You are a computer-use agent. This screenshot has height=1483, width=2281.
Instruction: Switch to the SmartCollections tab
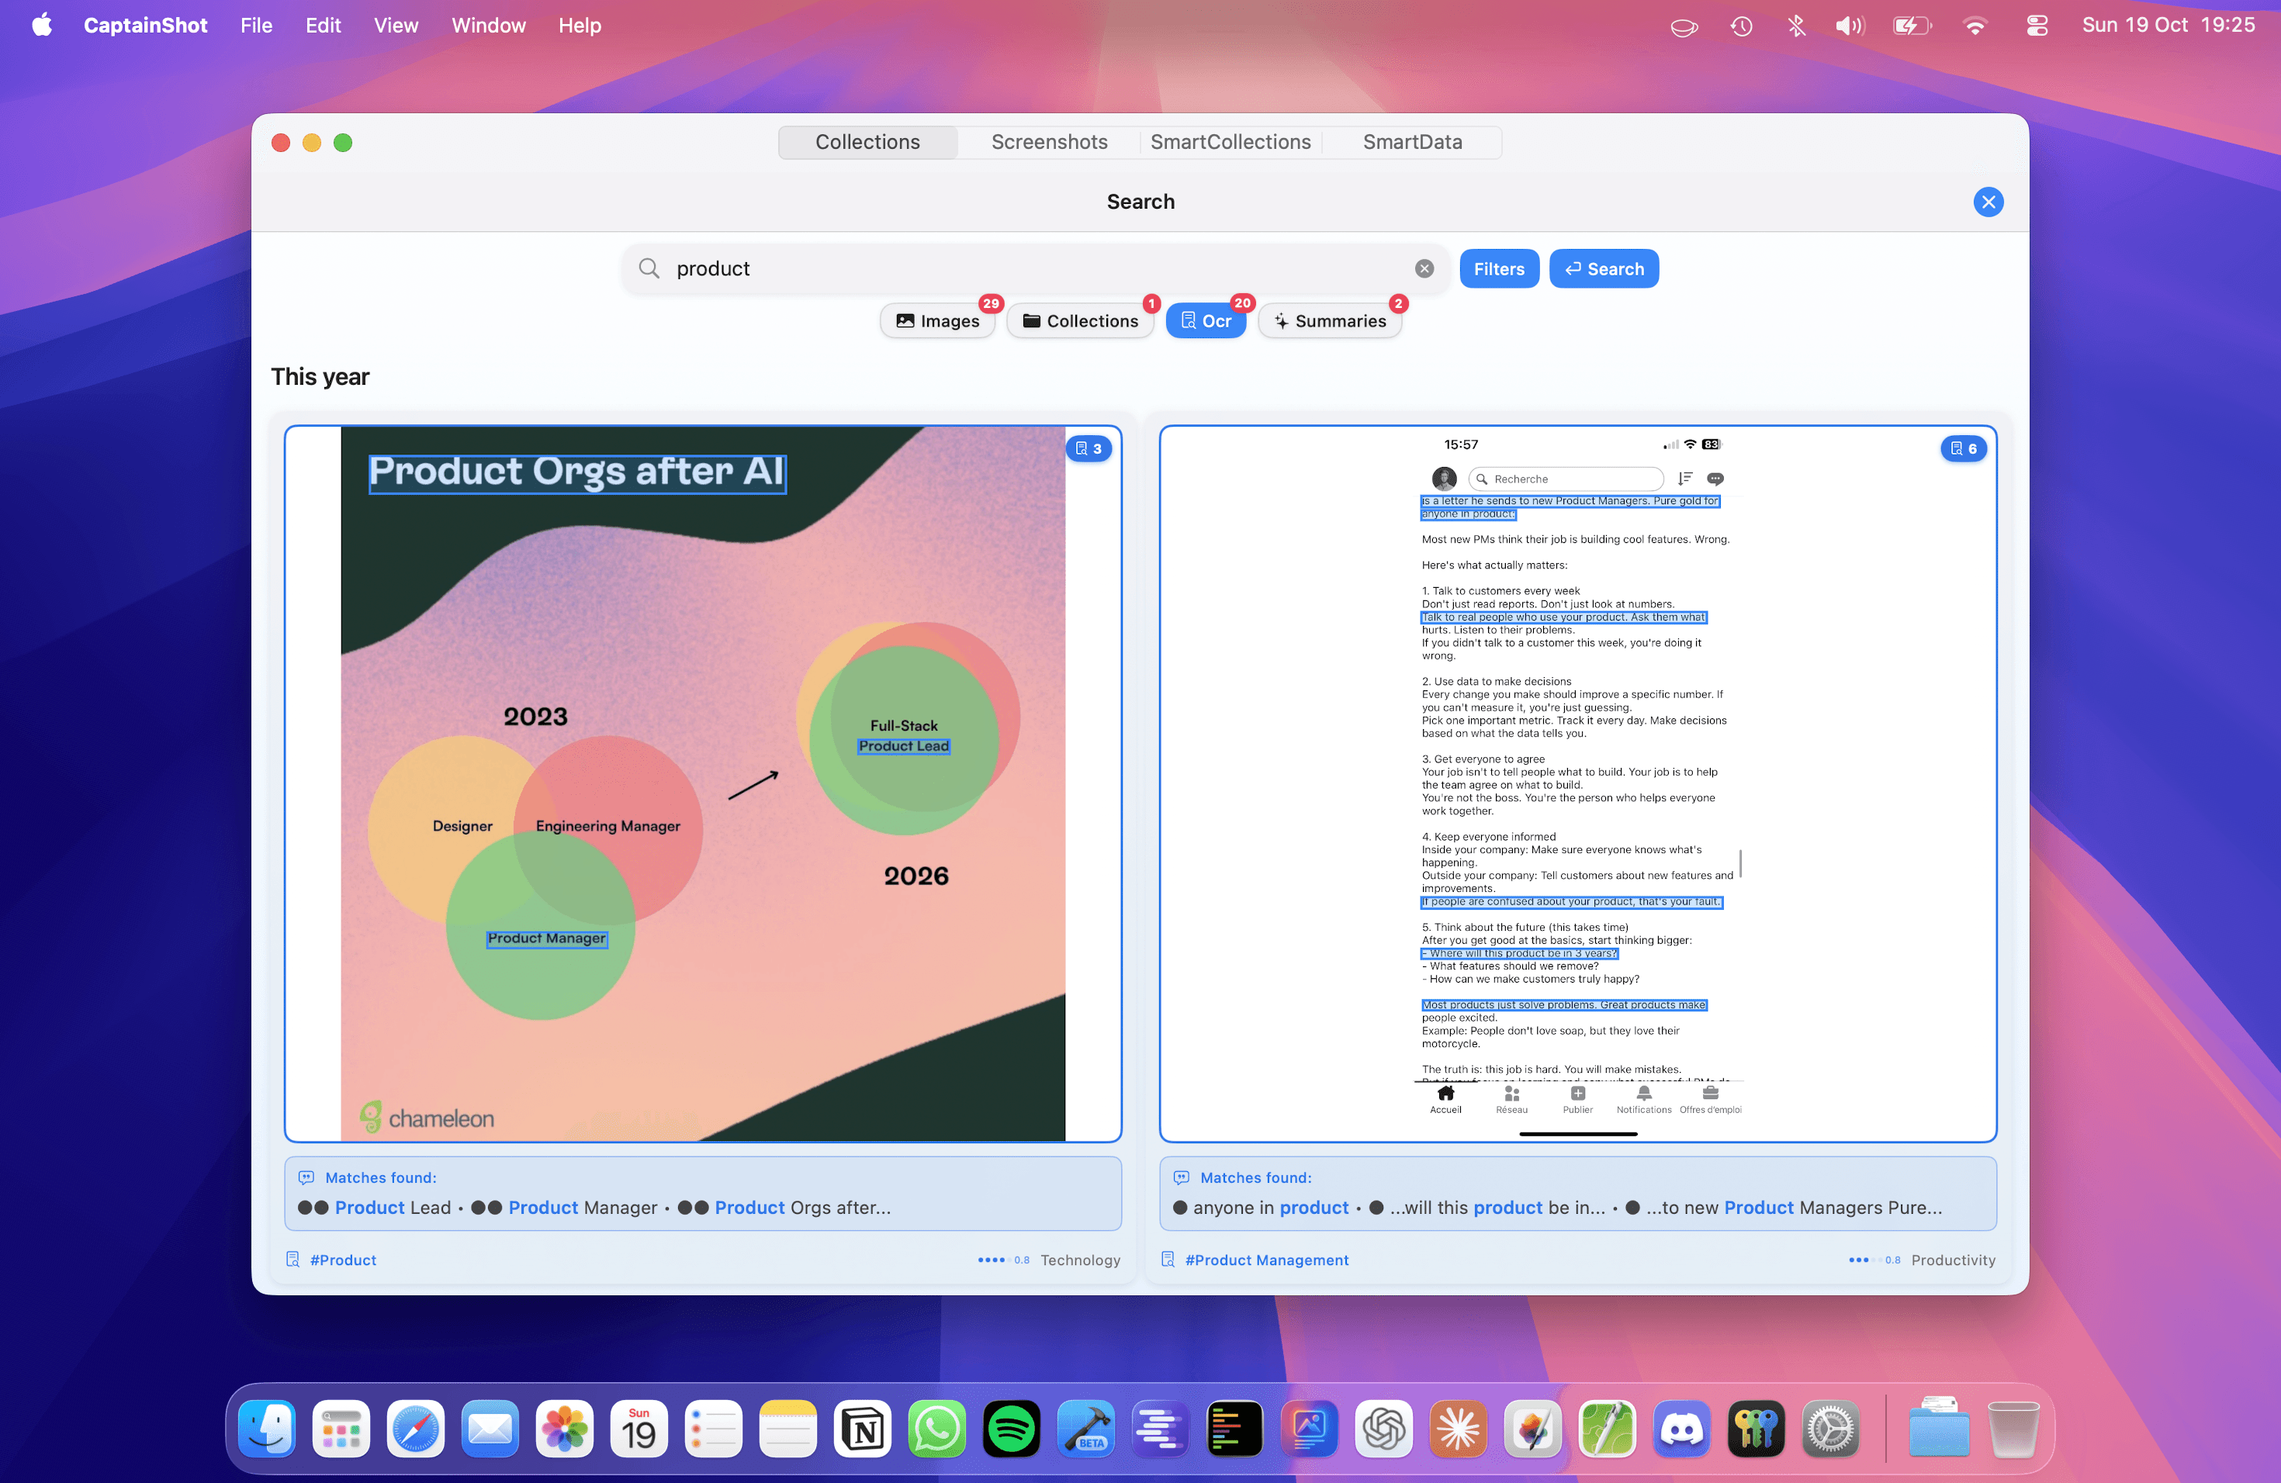click(x=1230, y=142)
